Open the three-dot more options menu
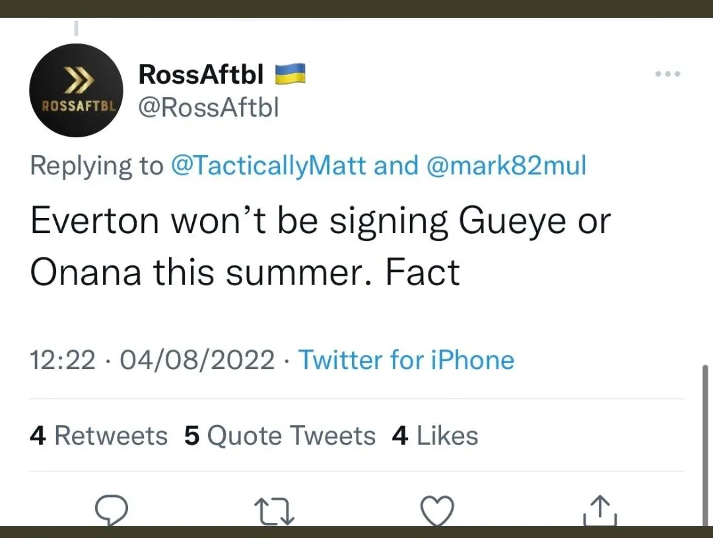 [668, 74]
